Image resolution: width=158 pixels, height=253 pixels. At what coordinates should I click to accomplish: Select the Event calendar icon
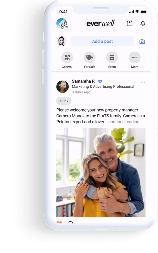[112, 58]
